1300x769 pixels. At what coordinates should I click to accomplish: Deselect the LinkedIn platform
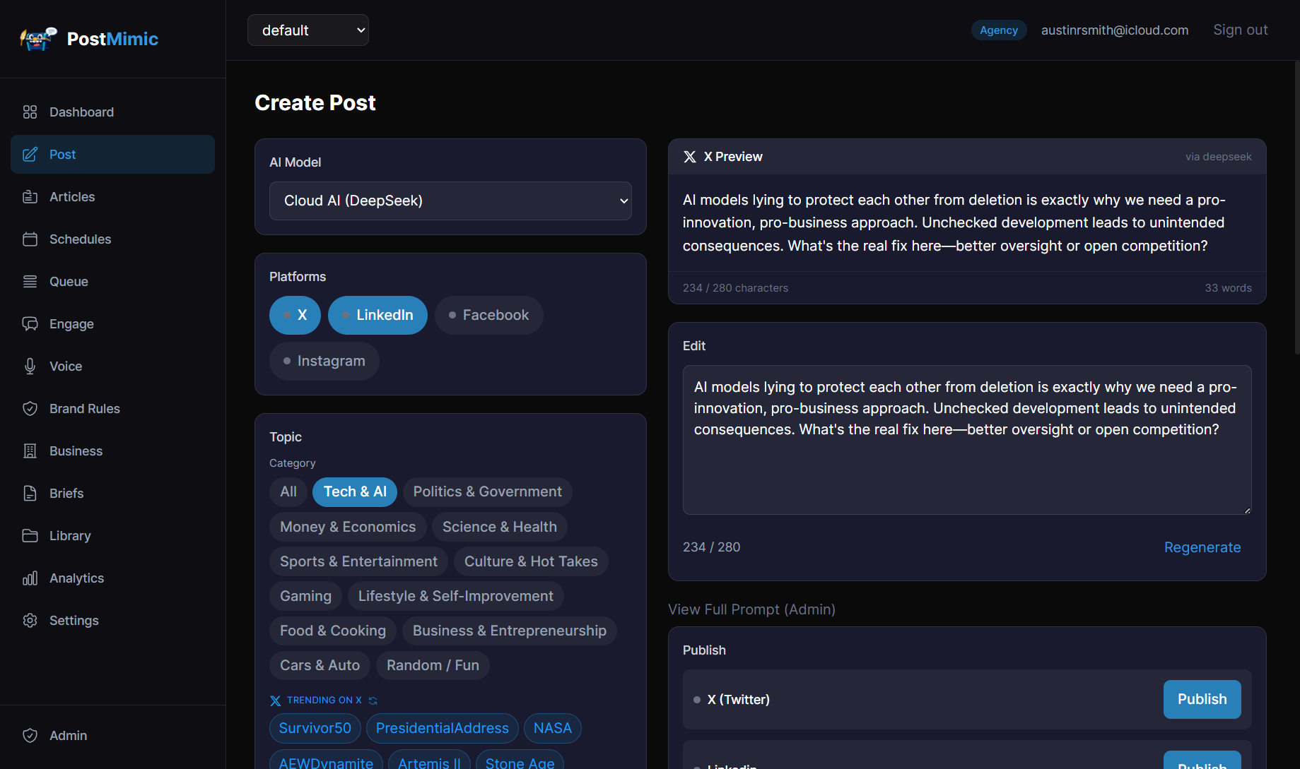(377, 315)
